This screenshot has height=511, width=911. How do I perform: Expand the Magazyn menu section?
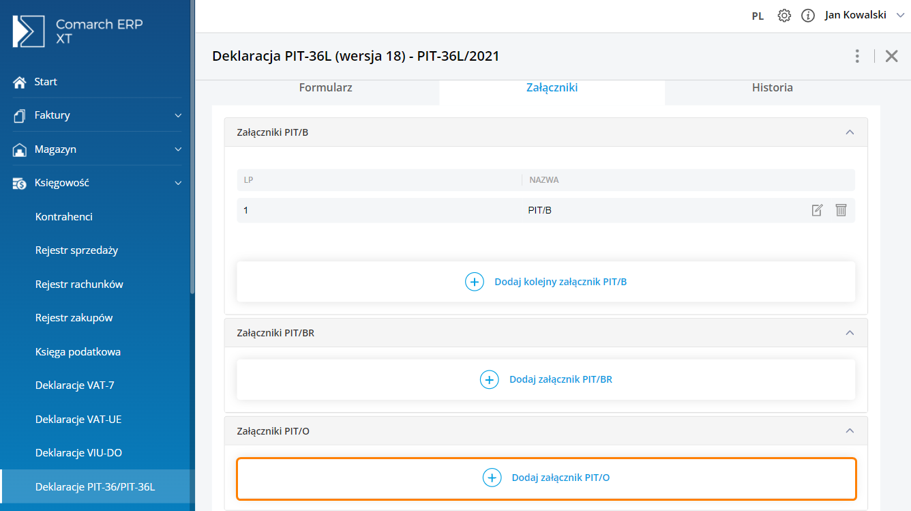coord(178,149)
